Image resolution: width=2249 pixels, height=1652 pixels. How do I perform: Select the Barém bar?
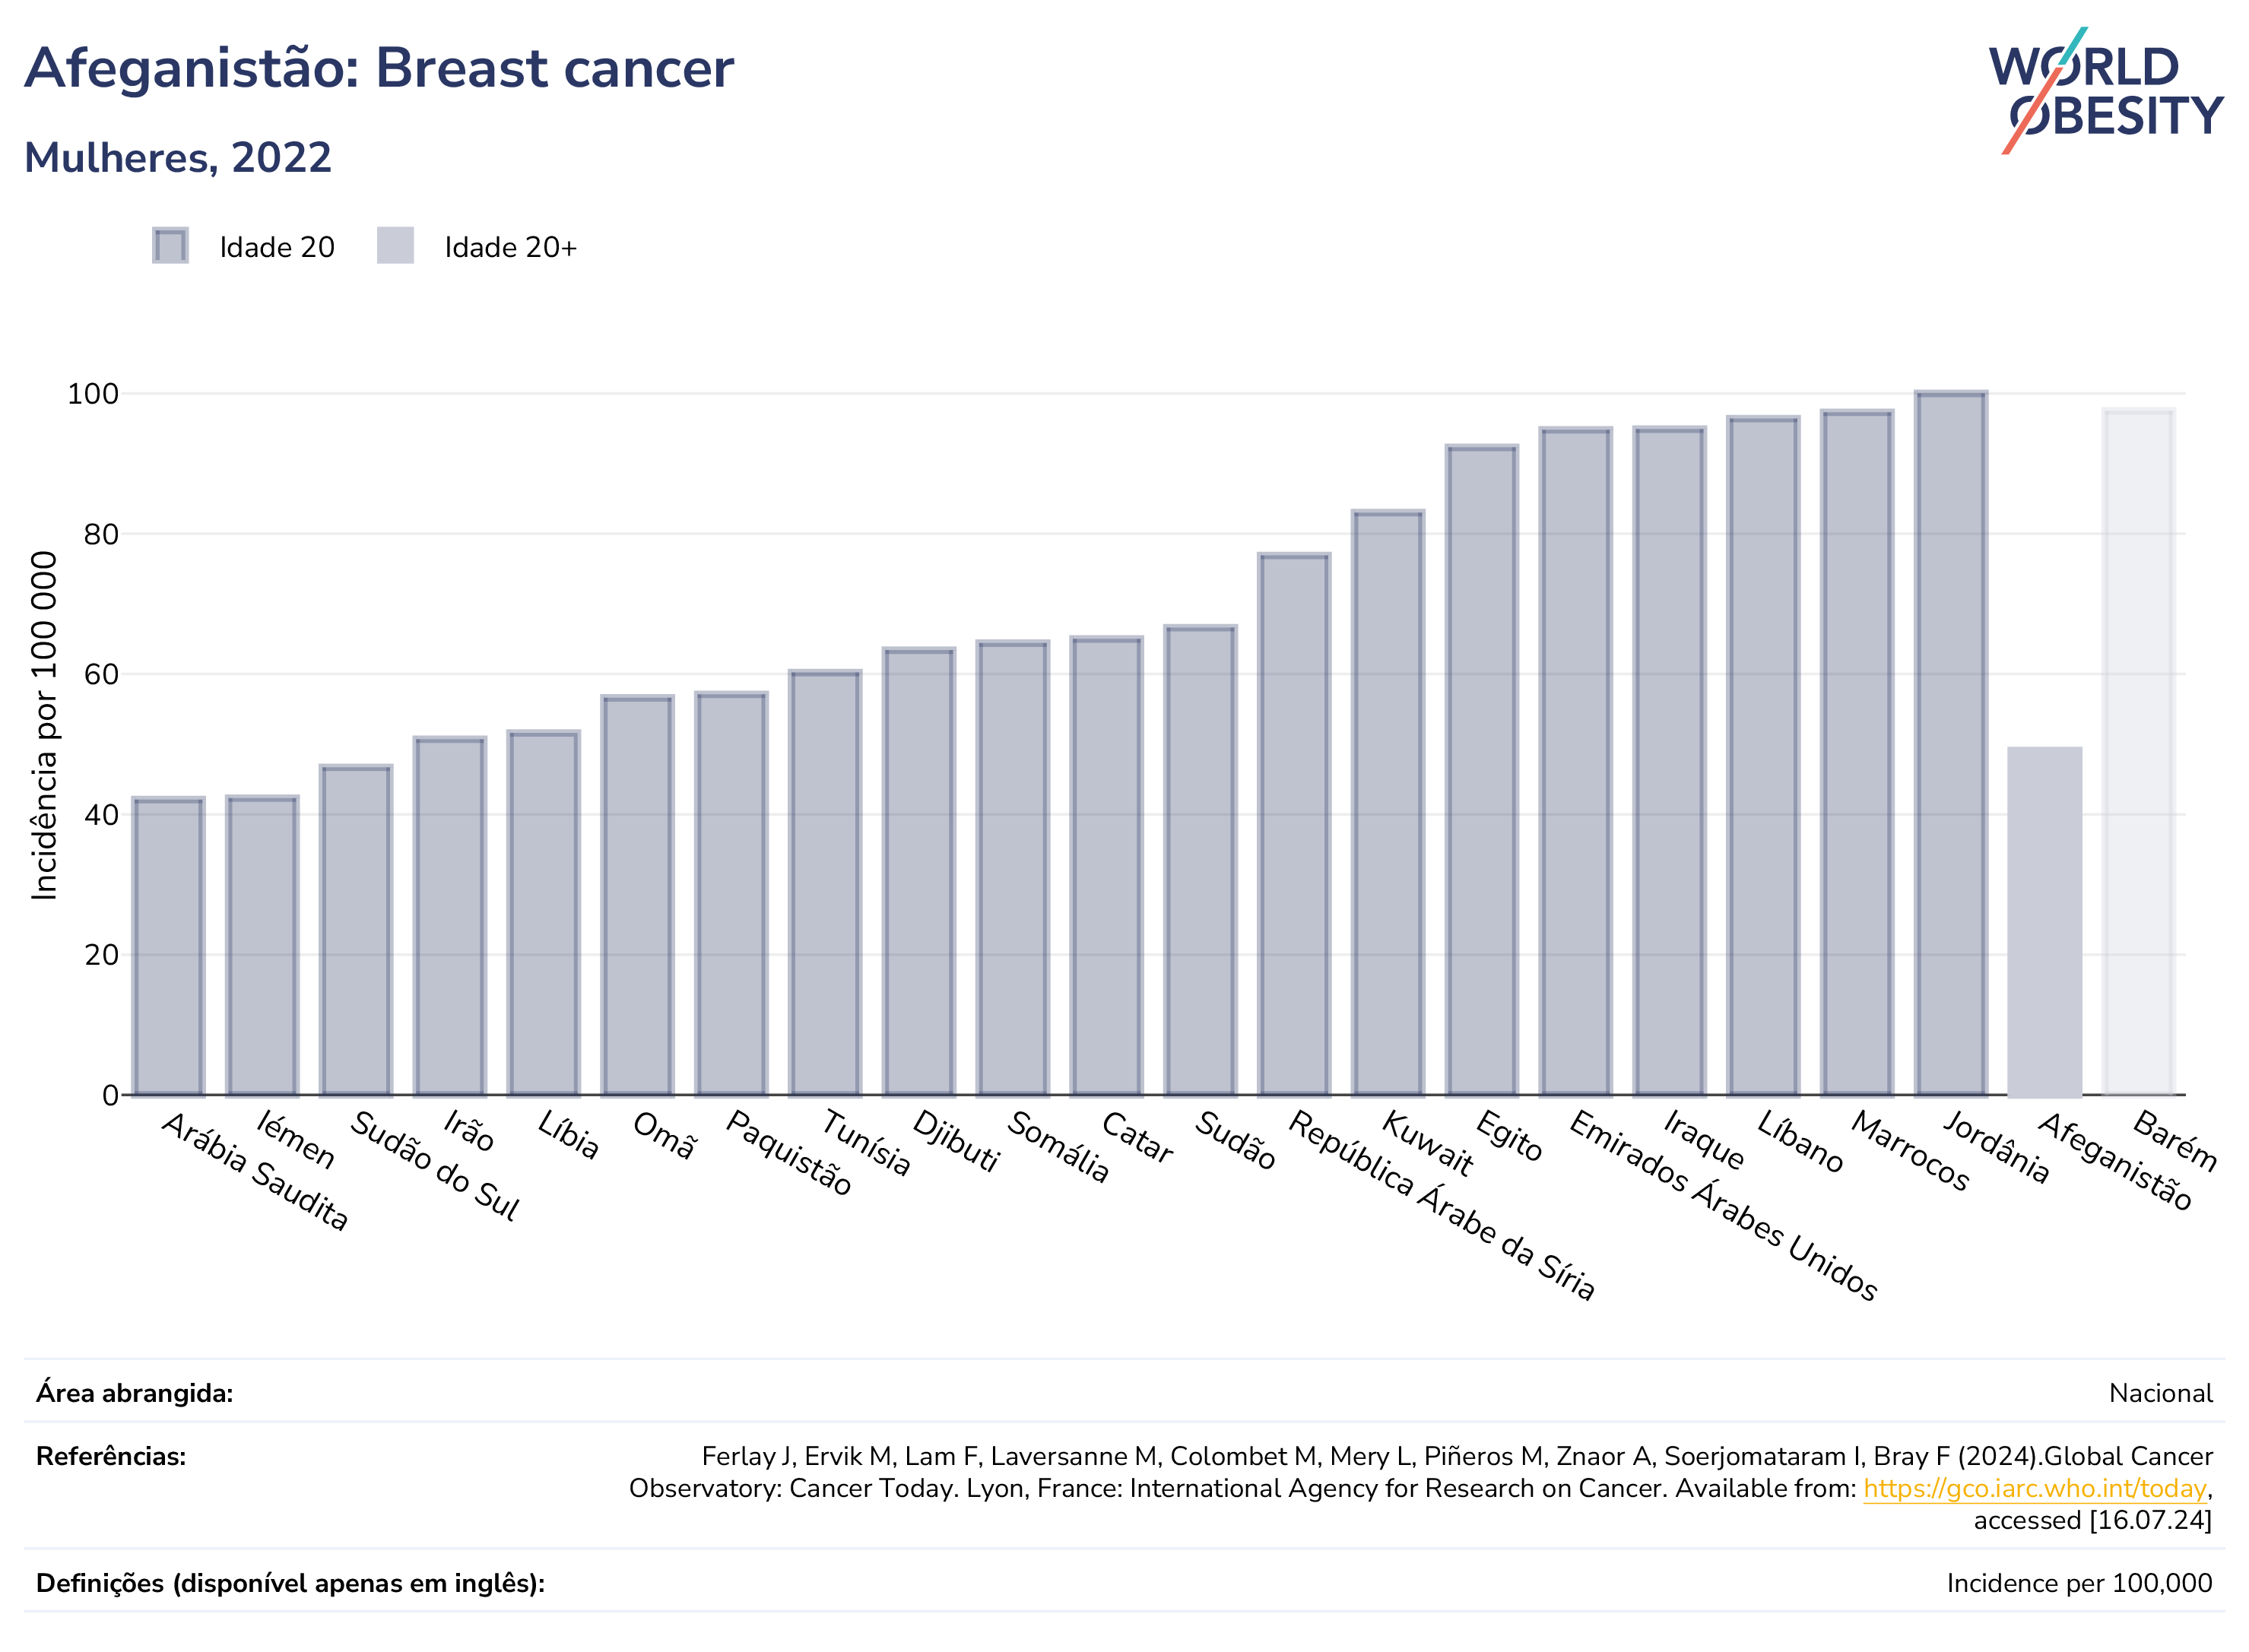pos(2138,752)
